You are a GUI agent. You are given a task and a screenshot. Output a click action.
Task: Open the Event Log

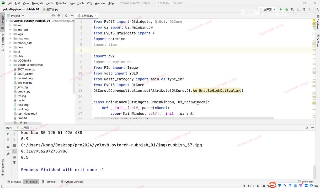(306, 182)
